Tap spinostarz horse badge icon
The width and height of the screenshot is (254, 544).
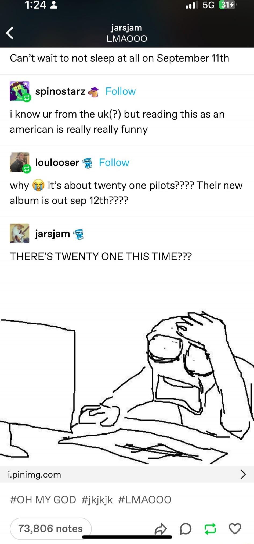pos(94,92)
